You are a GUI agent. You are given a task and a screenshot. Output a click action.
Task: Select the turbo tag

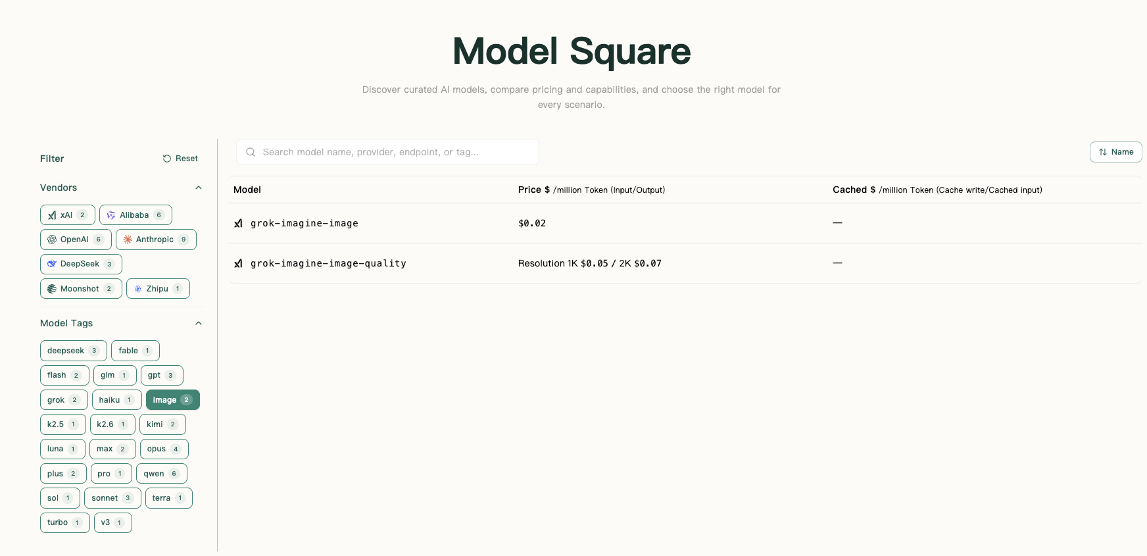[x=65, y=522]
